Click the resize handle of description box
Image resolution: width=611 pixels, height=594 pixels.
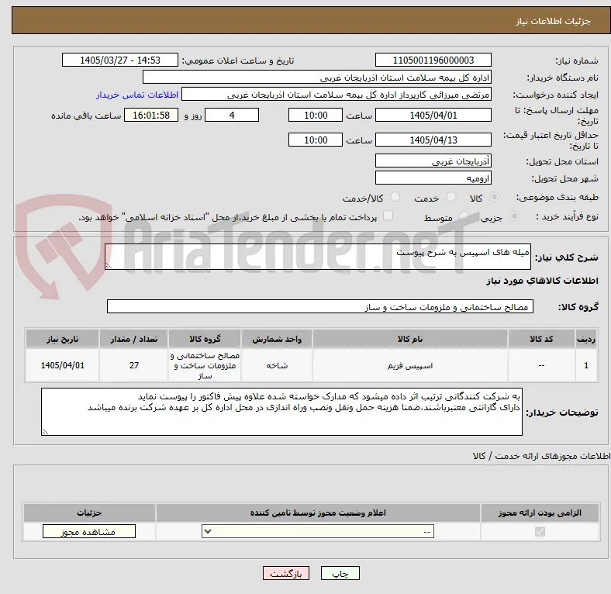pos(109,266)
